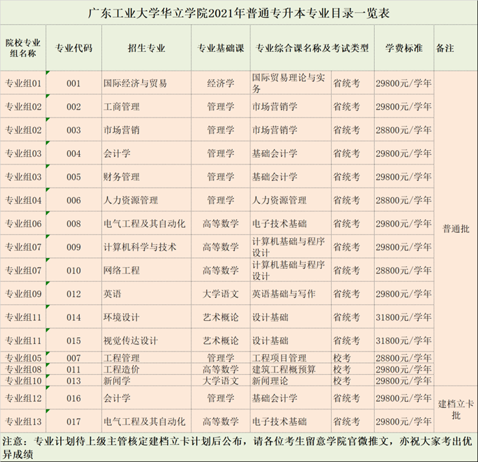Select code cell 010
The height and width of the screenshot is (462, 478).
pos(74,270)
